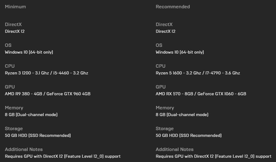Click the AMD R9 380 GPU line
The image size is (276, 162).
[x=47, y=94]
